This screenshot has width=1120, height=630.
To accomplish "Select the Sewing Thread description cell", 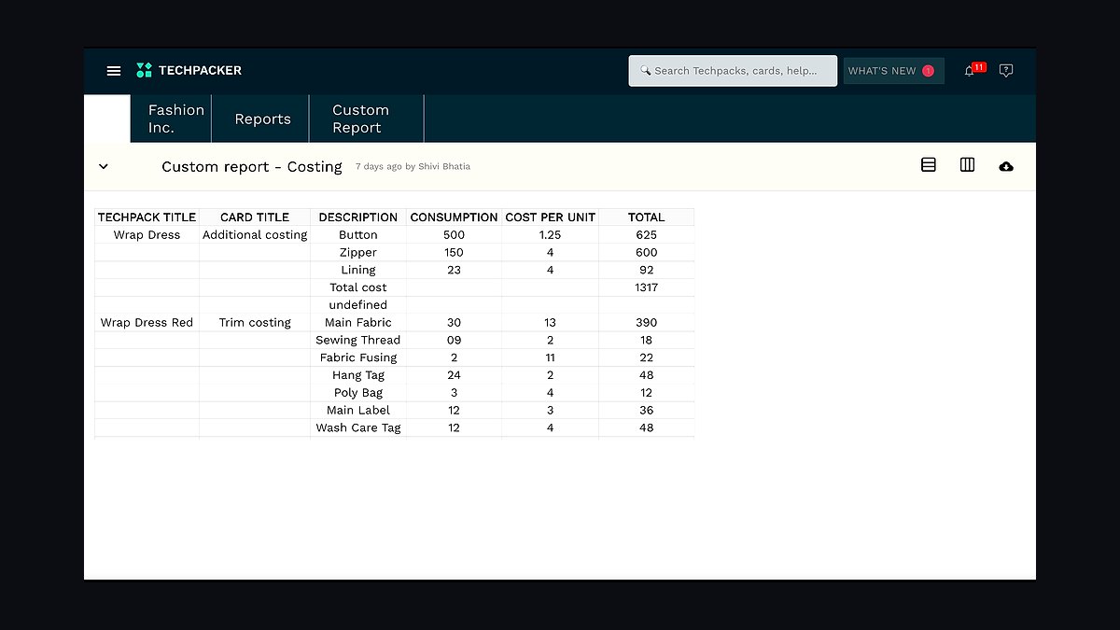I will click(x=358, y=341).
